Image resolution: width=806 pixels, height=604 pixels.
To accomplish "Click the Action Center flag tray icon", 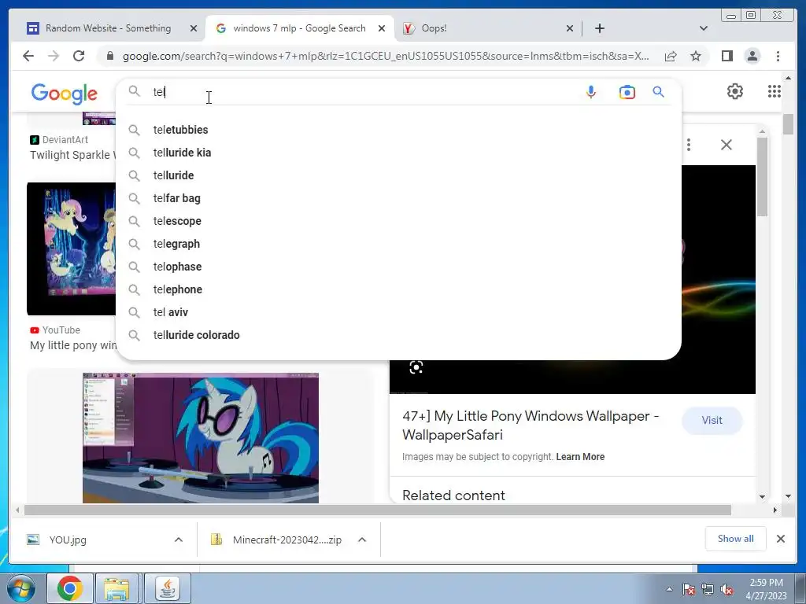I will click(689, 590).
